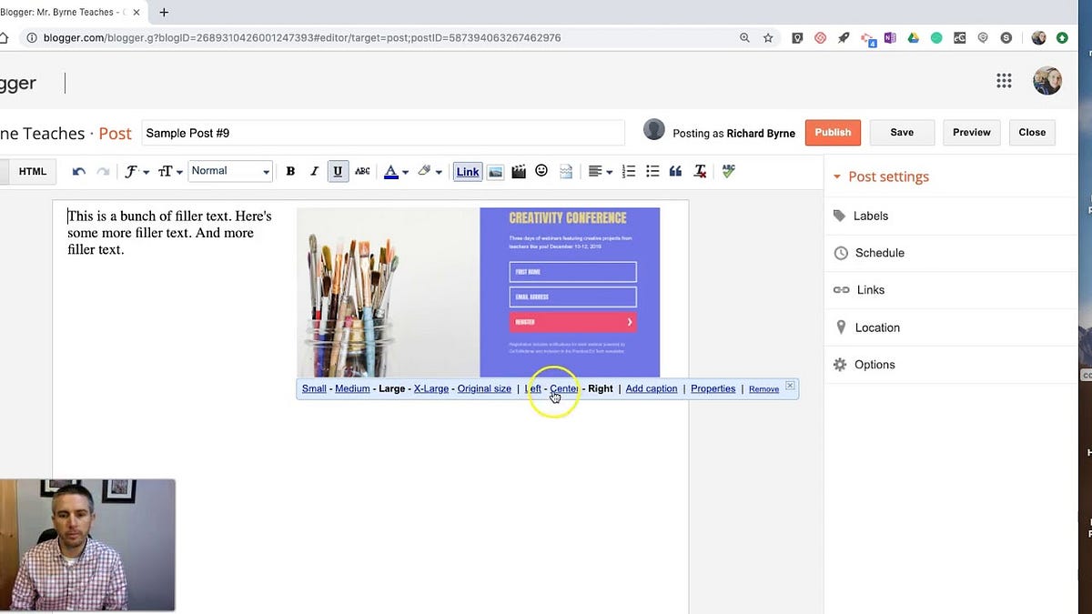
Task: Open the Labels post setting
Action: tap(870, 216)
